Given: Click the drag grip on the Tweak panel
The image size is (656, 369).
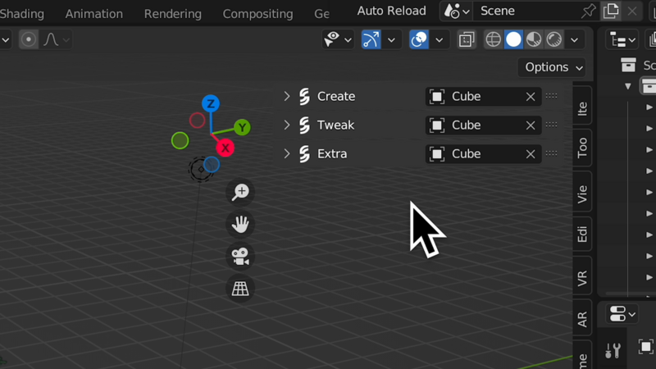Looking at the screenshot, I should click(x=551, y=125).
